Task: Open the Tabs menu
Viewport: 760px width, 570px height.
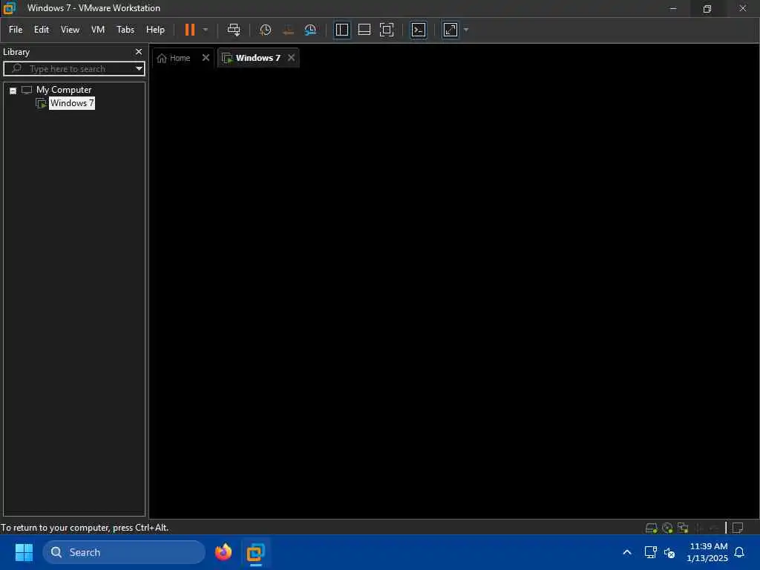Action: pyautogui.click(x=125, y=30)
